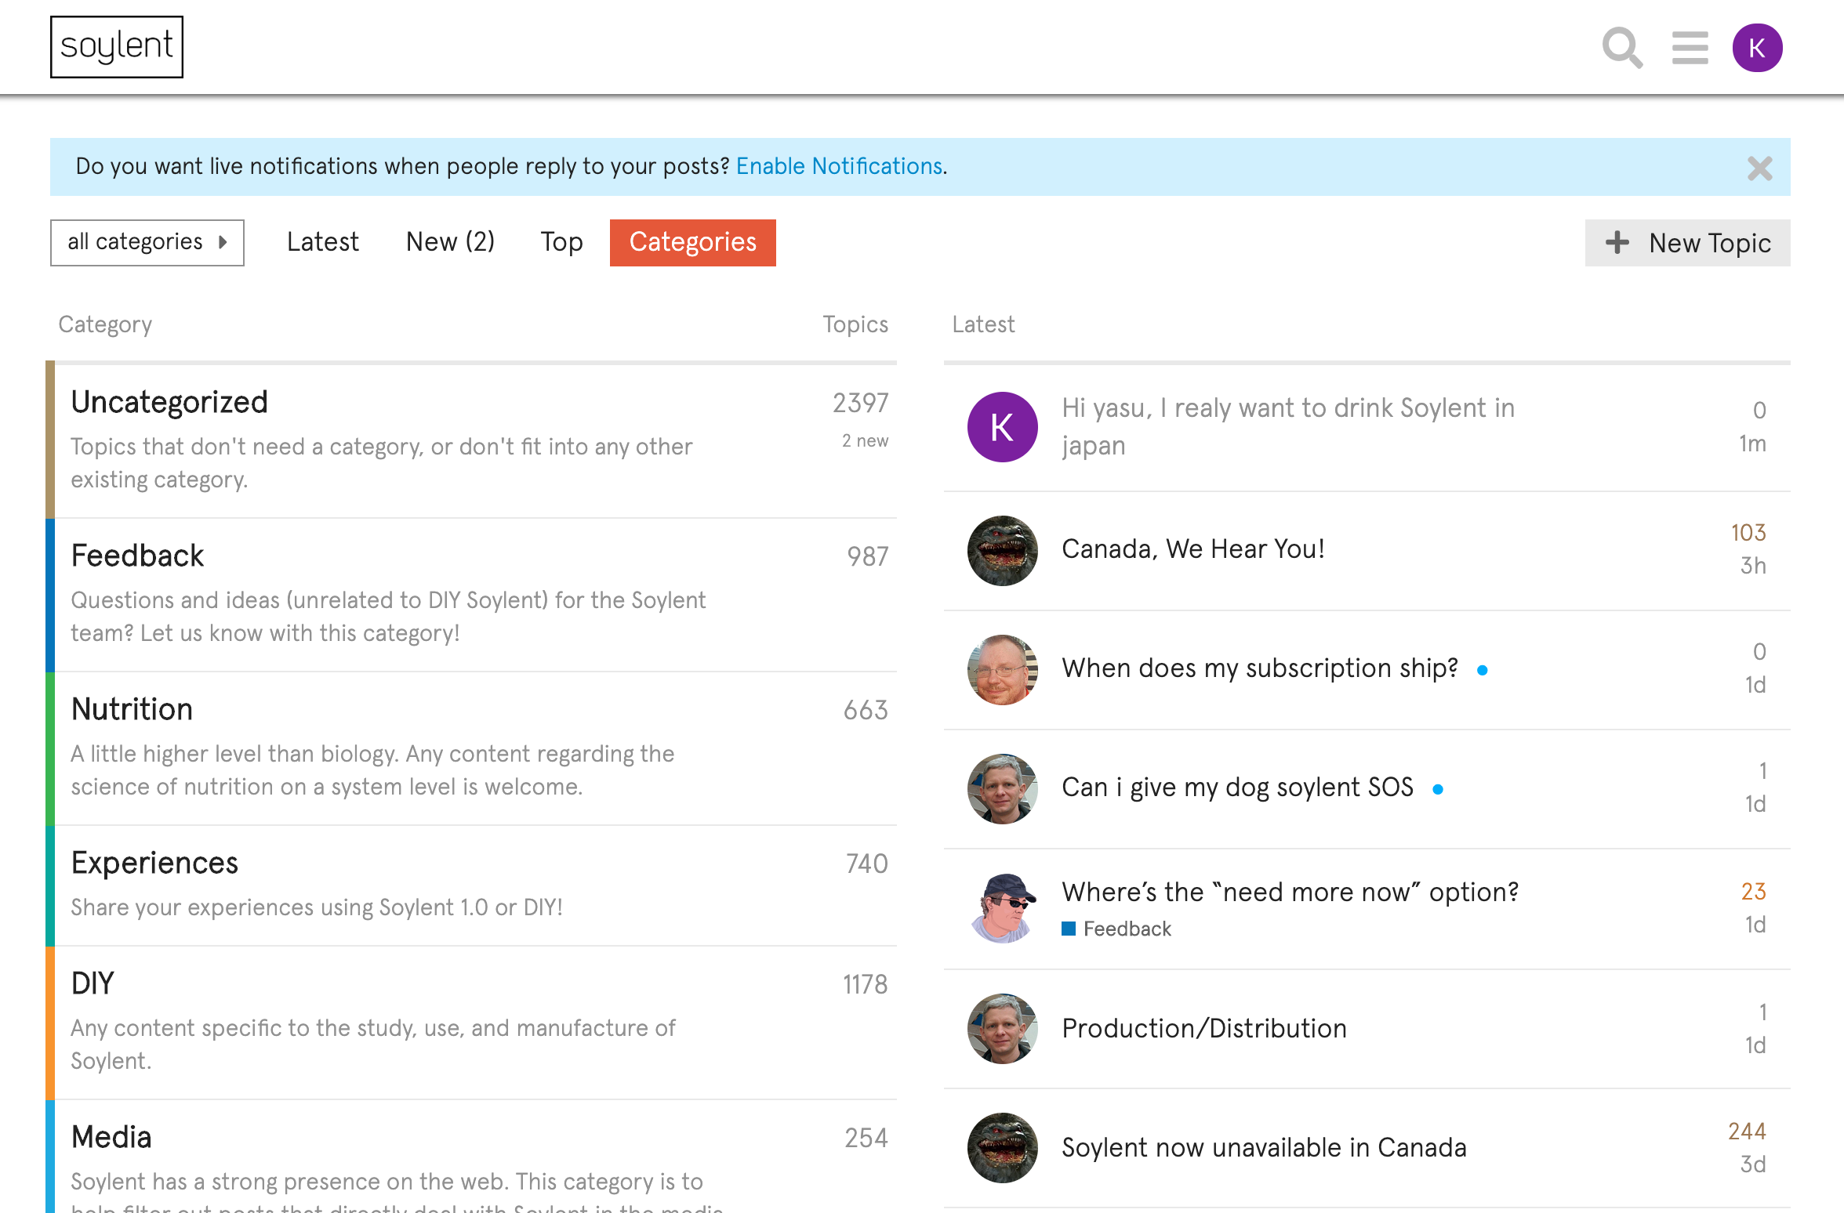Viewport: 1844px width, 1213px height.
Task: Open the Nutrition category
Action: tap(132, 709)
